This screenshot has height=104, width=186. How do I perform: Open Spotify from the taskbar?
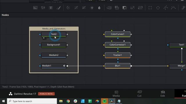[105, 101]
